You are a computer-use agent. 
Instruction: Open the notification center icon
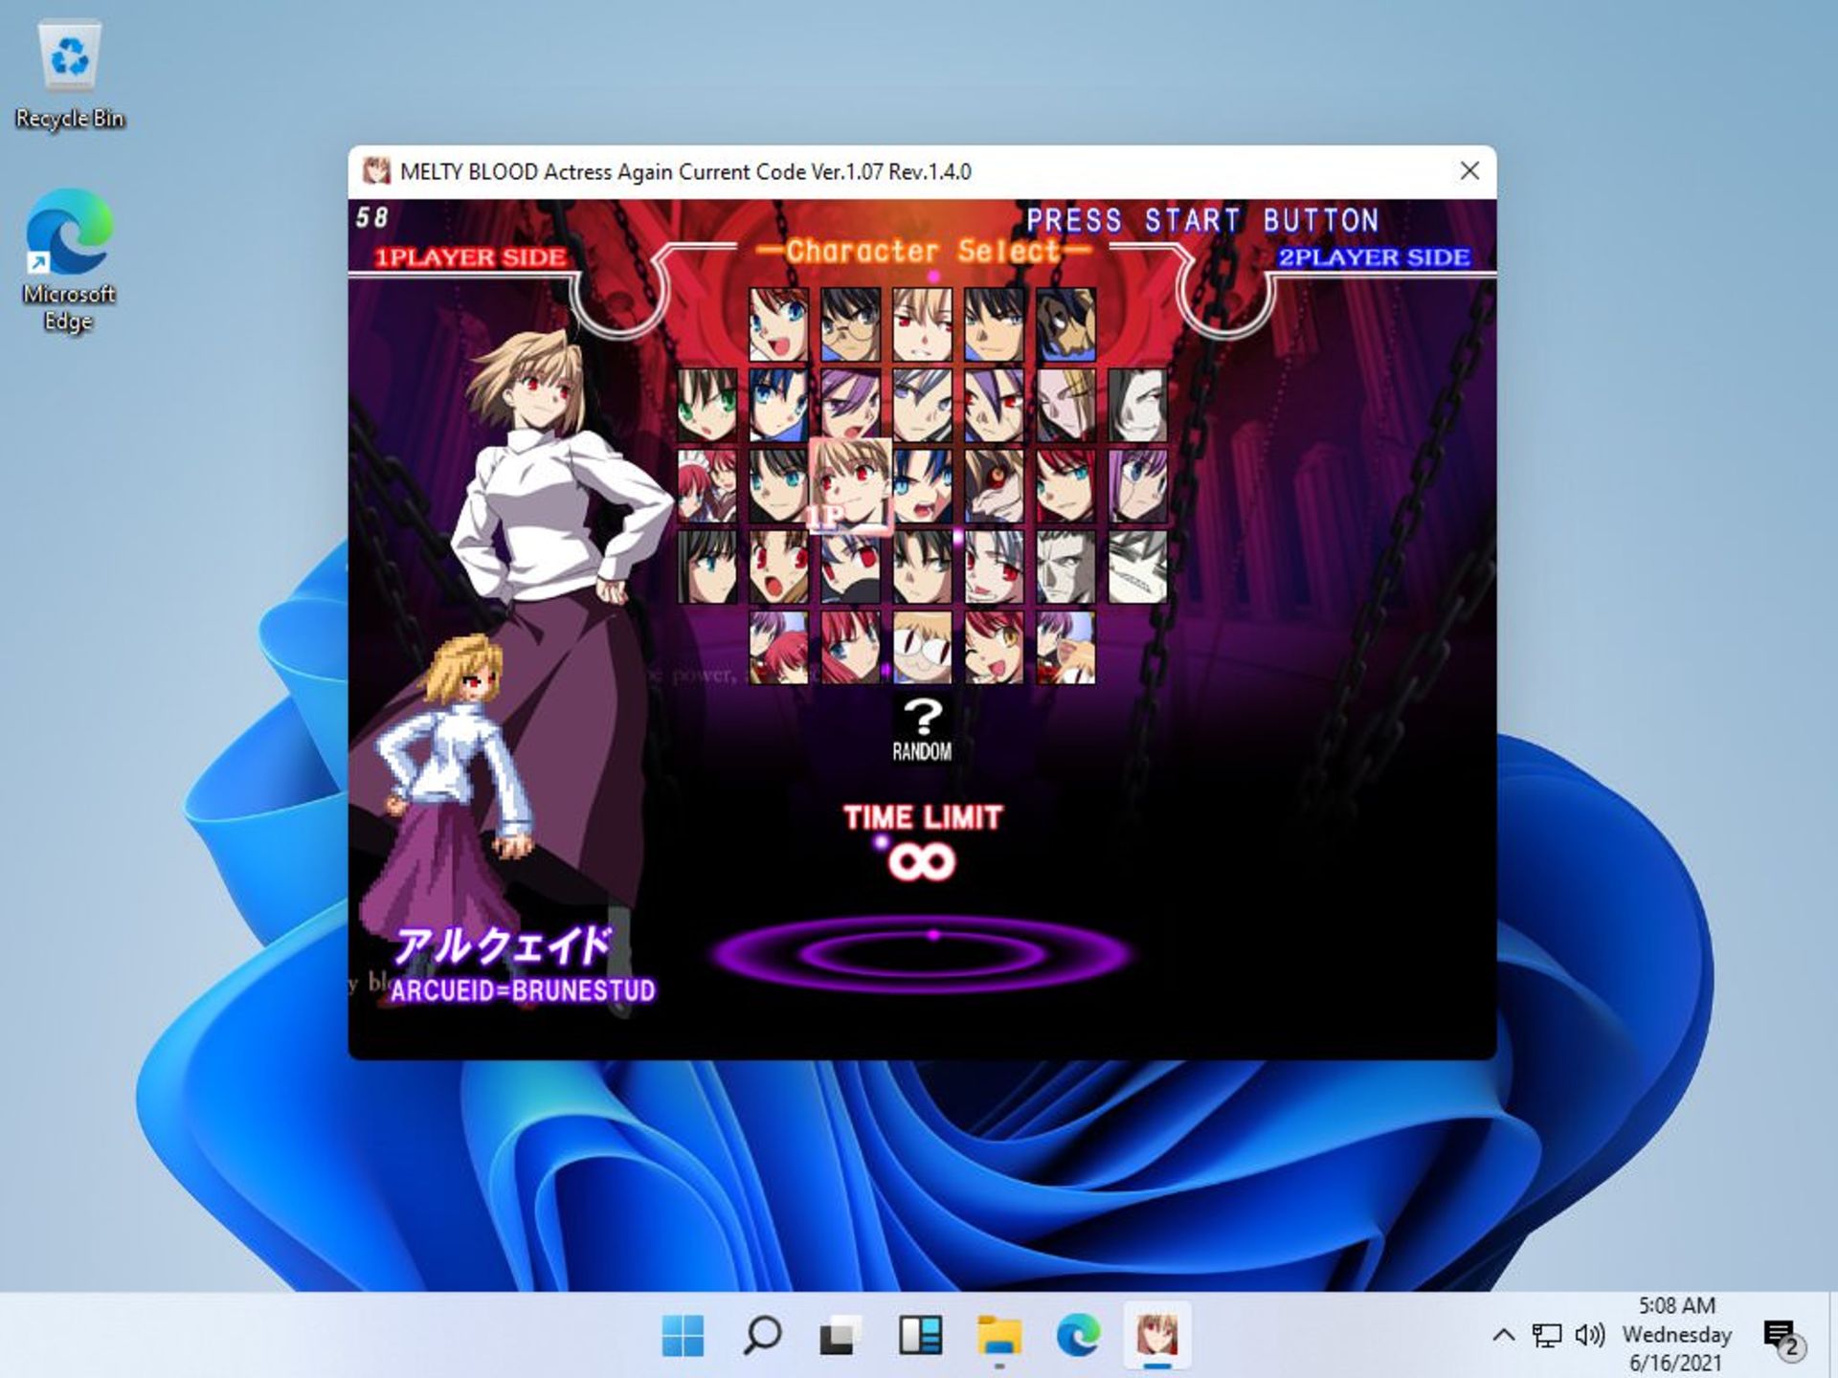1781,1334
